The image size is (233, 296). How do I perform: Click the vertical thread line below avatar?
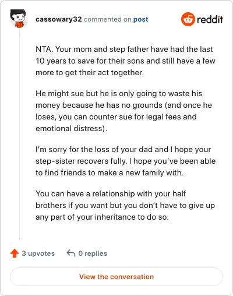point(19,134)
